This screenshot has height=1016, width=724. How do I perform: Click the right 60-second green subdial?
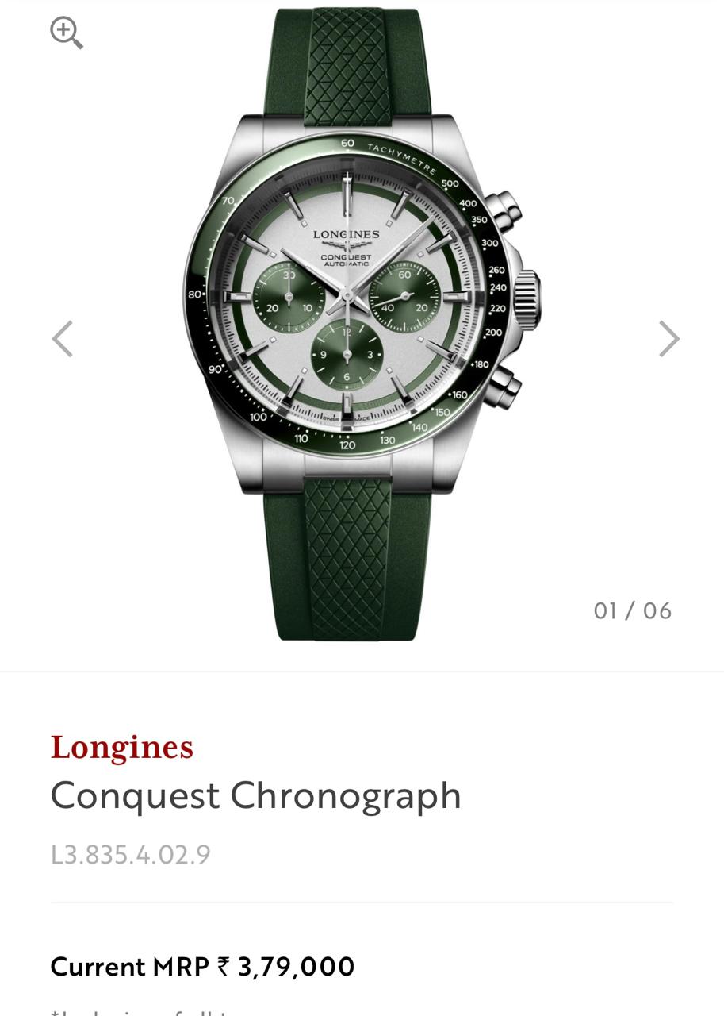point(404,297)
